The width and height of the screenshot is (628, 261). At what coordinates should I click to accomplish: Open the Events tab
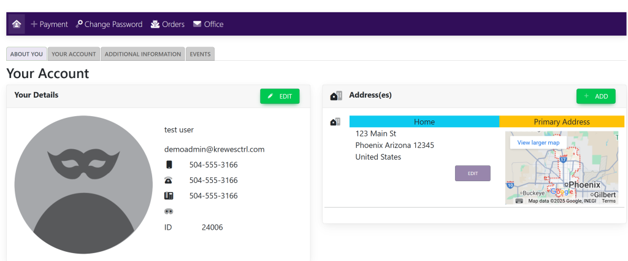point(200,54)
